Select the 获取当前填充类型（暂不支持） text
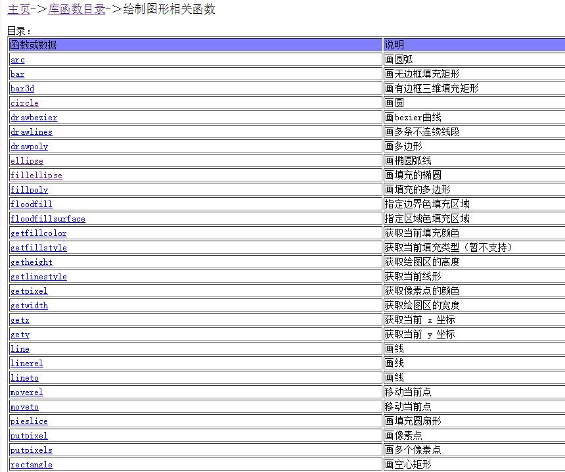 click(449, 247)
